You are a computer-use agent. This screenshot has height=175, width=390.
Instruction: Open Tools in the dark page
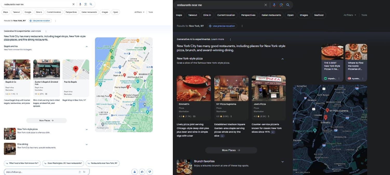click(364, 15)
